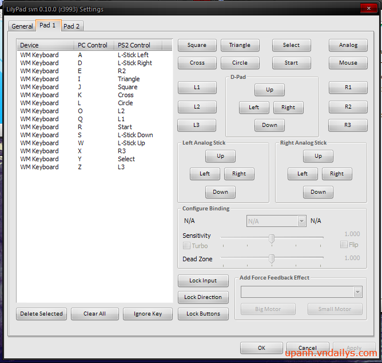This screenshot has height=363, width=382.
Task: Click Left Analog Stick Down button
Action: [220, 192]
